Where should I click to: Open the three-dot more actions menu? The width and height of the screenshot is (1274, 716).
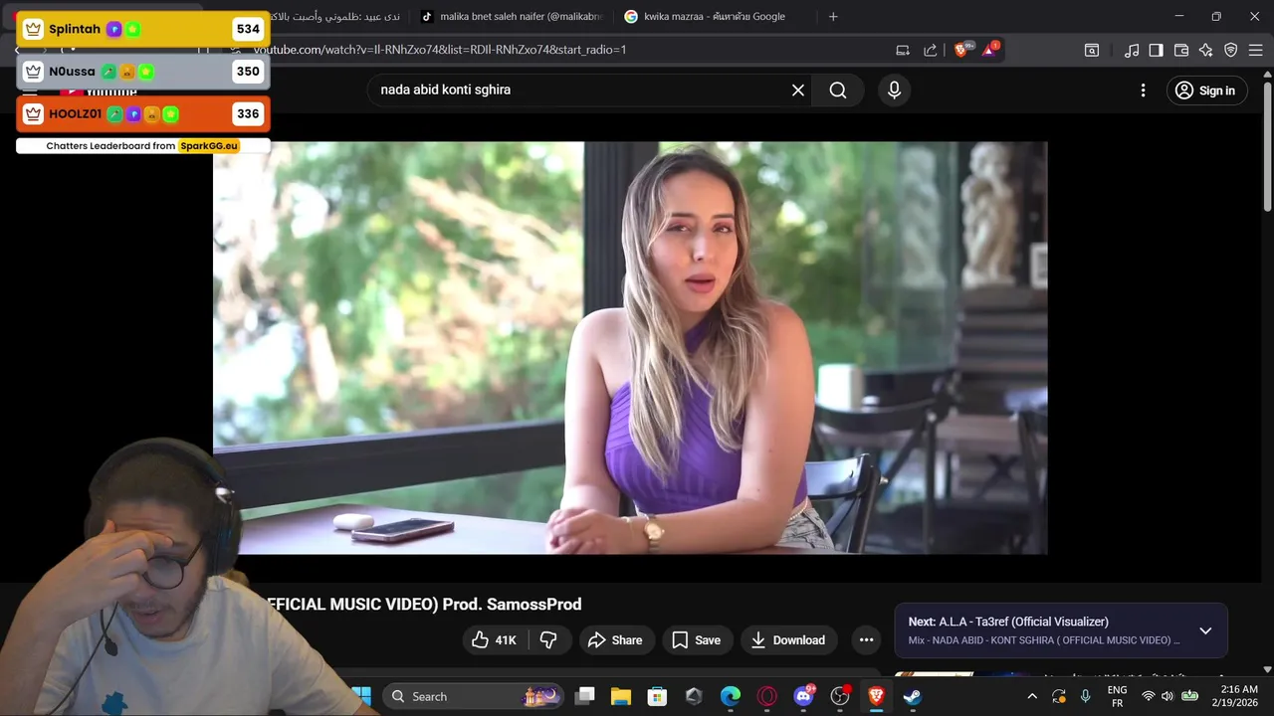(x=866, y=640)
